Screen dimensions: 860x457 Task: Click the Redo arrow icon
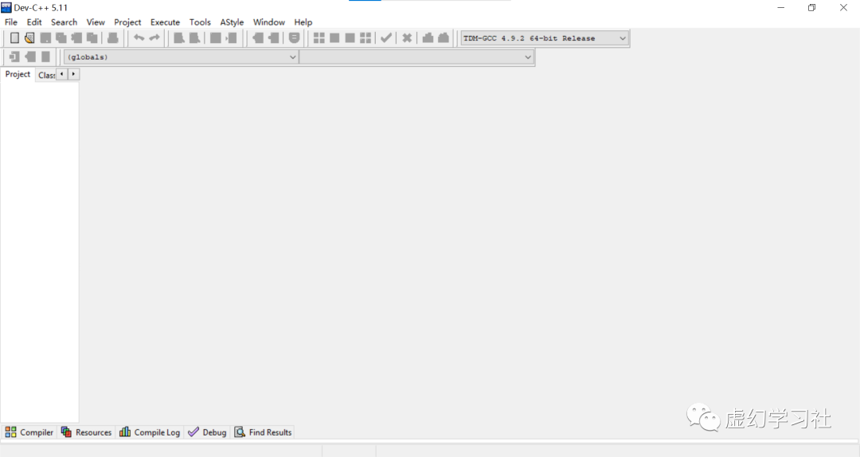point(154,38)
